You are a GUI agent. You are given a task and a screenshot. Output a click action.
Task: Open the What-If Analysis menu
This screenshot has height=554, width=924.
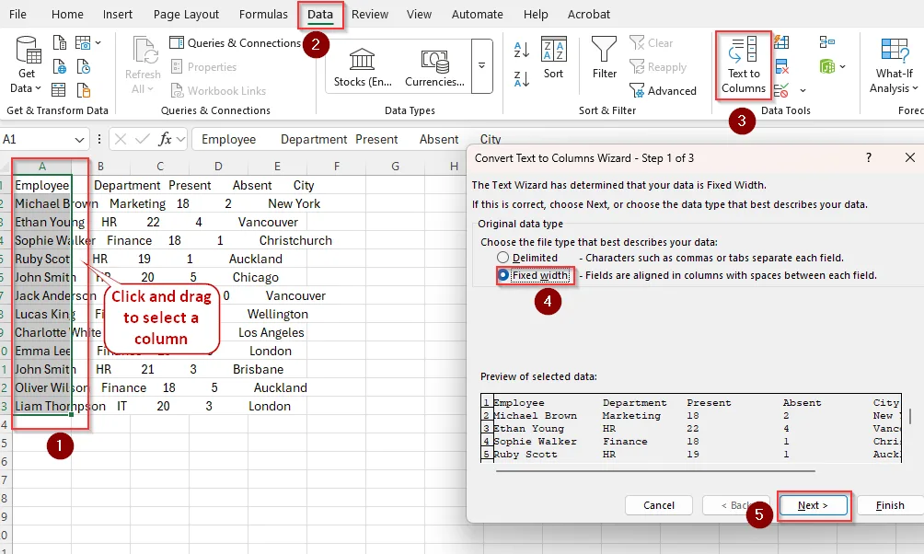point(894,64)
